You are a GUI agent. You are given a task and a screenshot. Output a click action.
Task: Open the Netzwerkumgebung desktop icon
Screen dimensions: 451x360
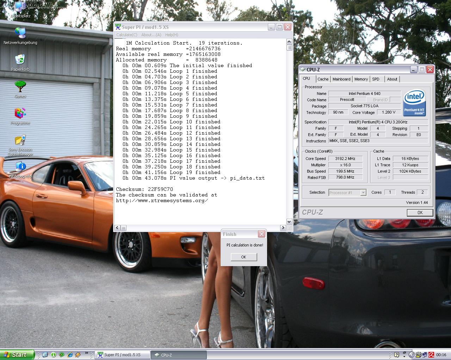tap(20, 33)
